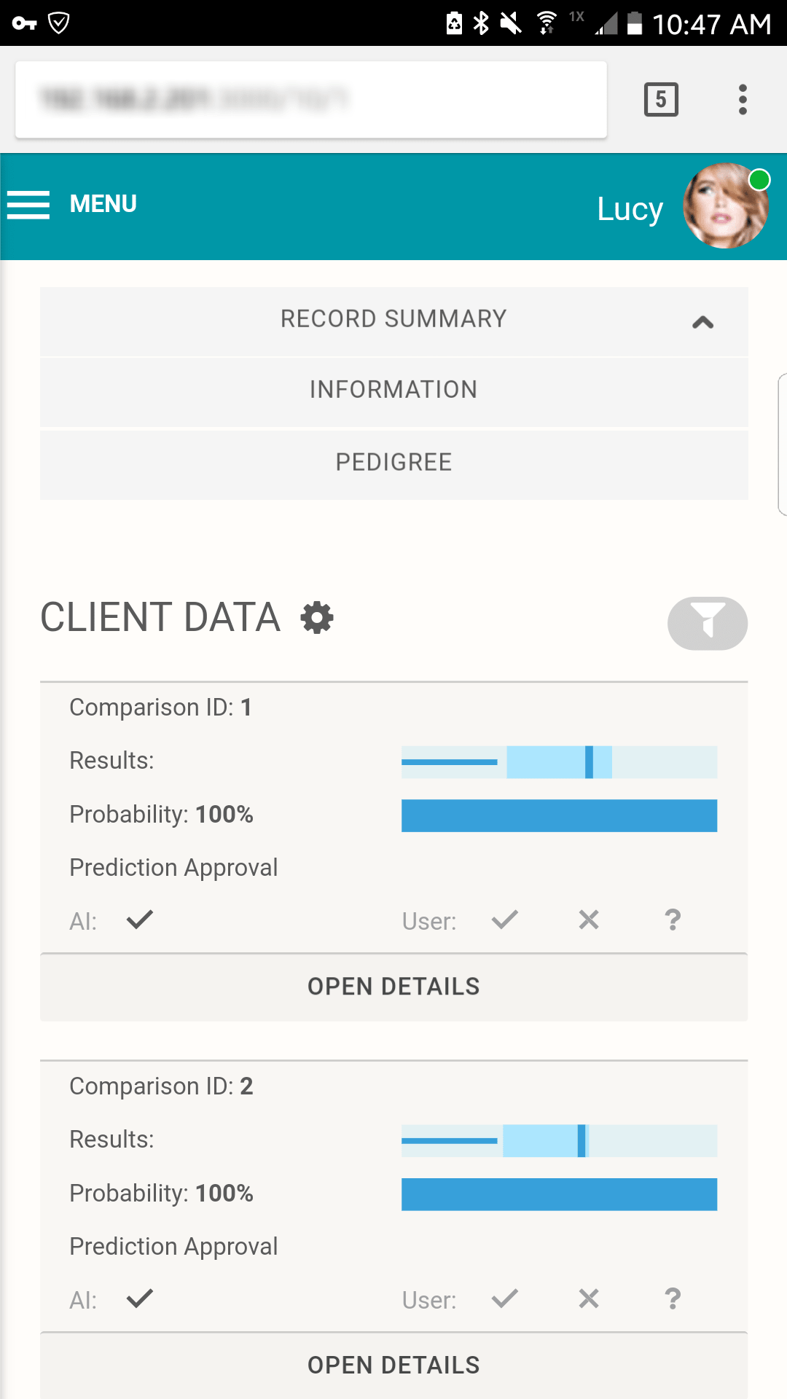Open Details for Comparison ID 1
The width and height of the screenshot is (787, 1399).
point(394,987)
